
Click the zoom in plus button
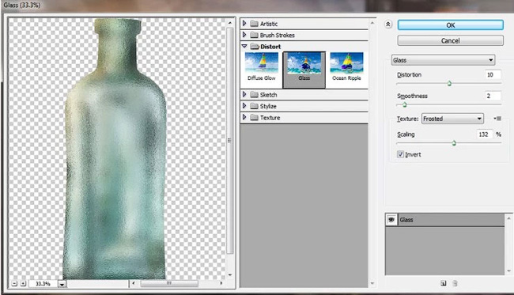(x=23, y=283)
